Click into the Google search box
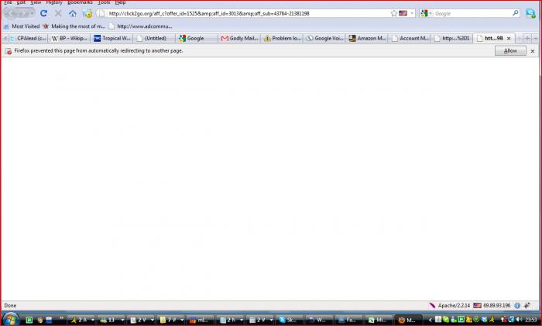Image resolution: width=542 pixels, height=326 pixels. 472,13
